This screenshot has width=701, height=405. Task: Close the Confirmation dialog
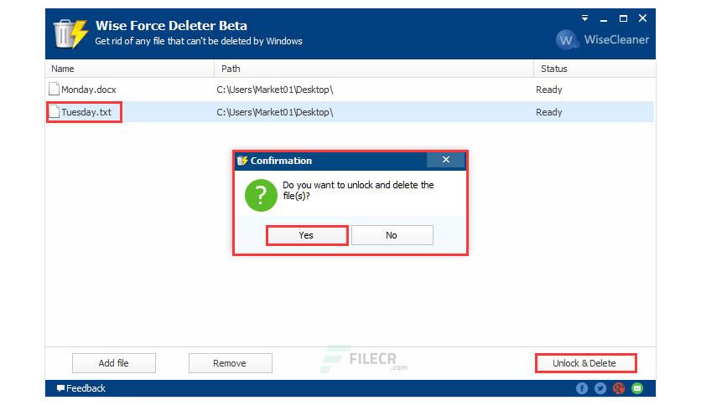(x=446, y=160)
